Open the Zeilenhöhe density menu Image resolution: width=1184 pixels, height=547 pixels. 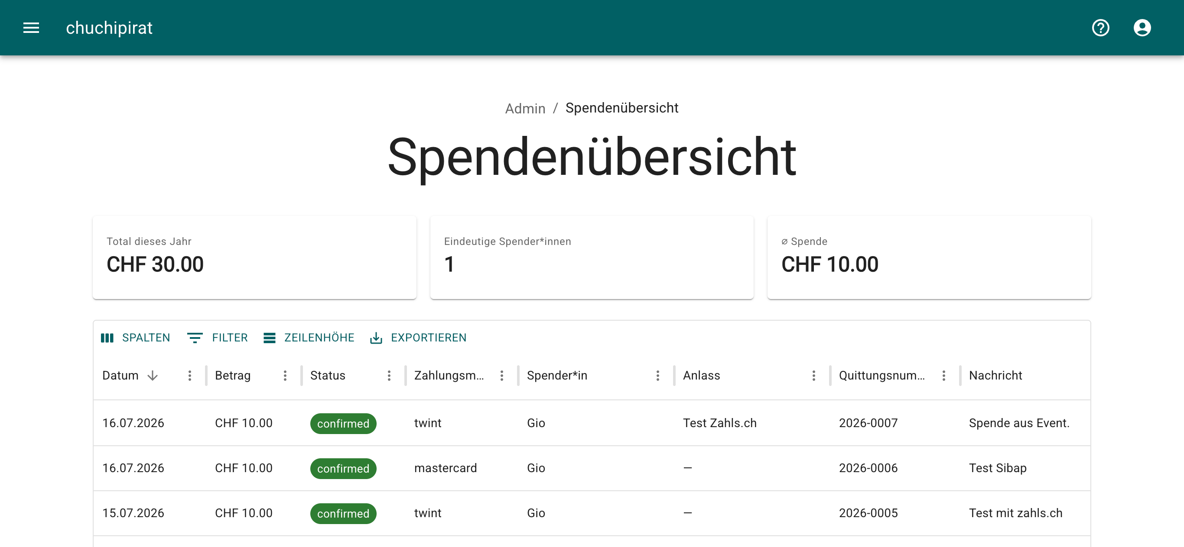click(309, 338)
